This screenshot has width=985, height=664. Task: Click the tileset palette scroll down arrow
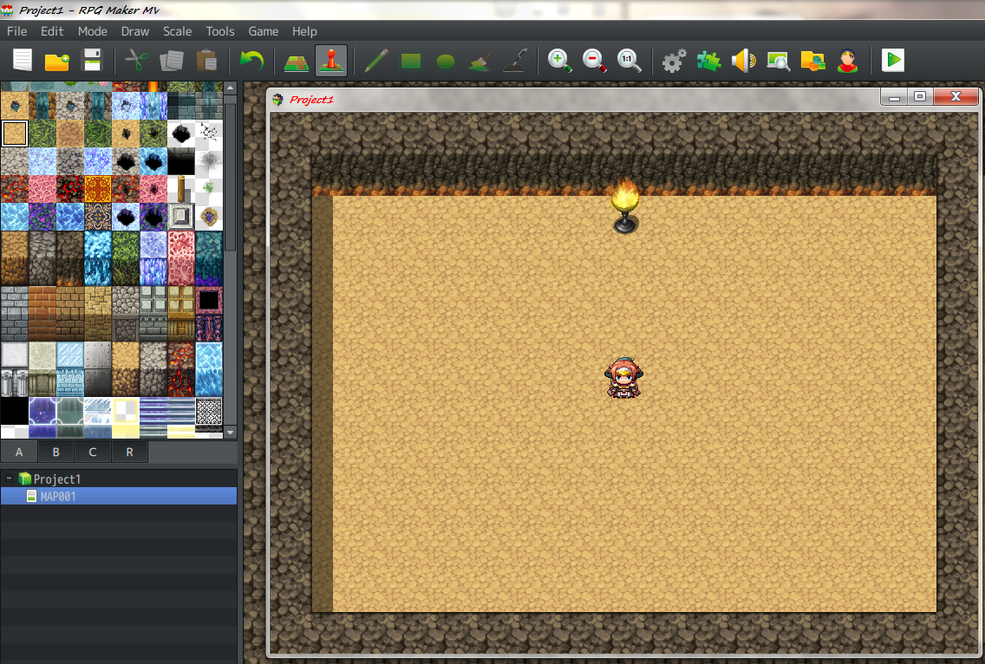pos(231,433)
